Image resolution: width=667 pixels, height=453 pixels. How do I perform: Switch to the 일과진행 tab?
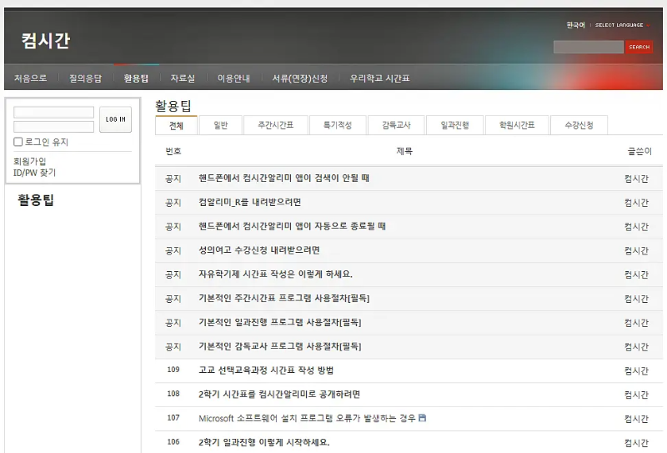454,125
